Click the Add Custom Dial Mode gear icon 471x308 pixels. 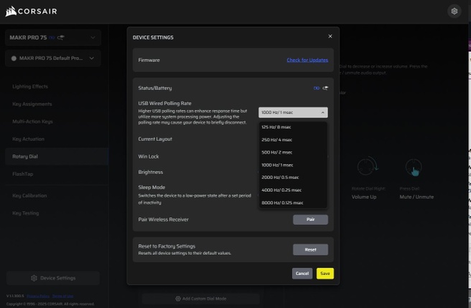[x=178, y=299]
